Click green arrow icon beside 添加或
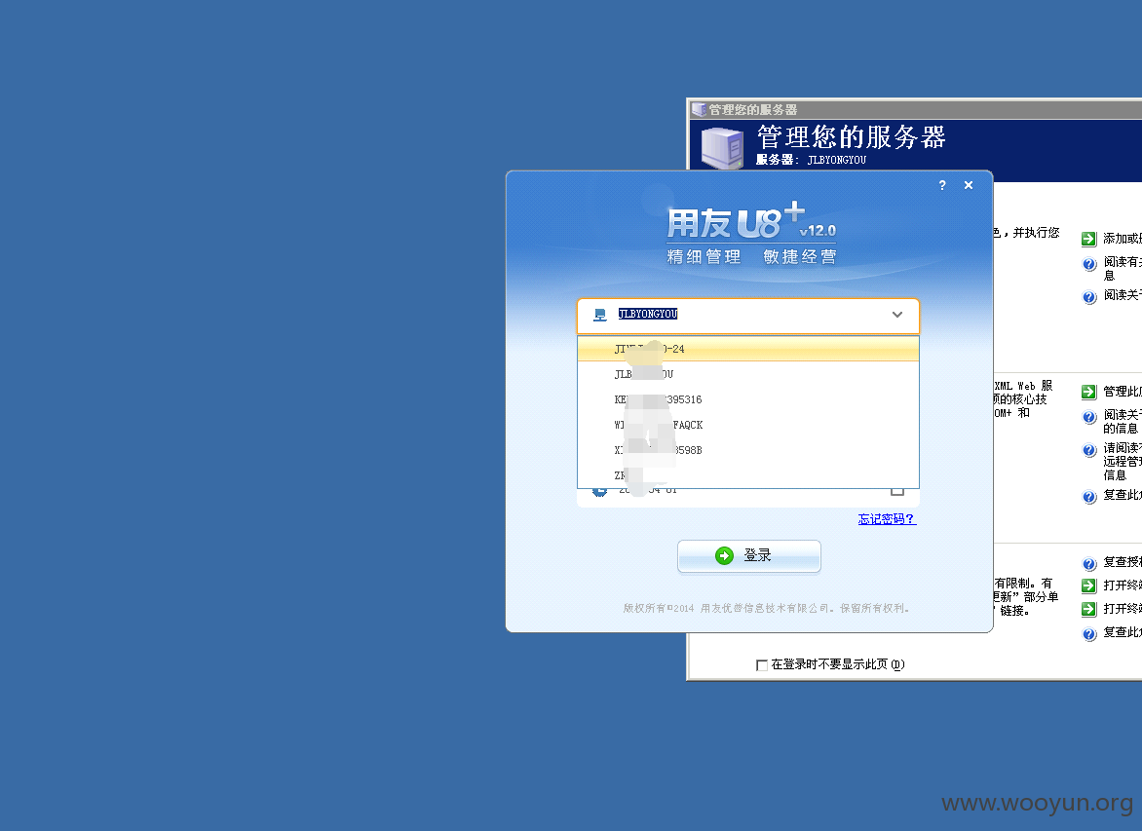 (x=1088, y=239)
